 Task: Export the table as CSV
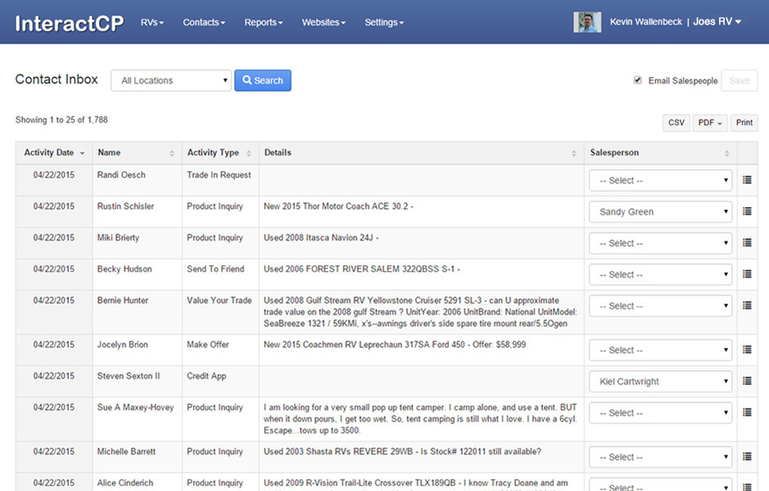[677, 123]
